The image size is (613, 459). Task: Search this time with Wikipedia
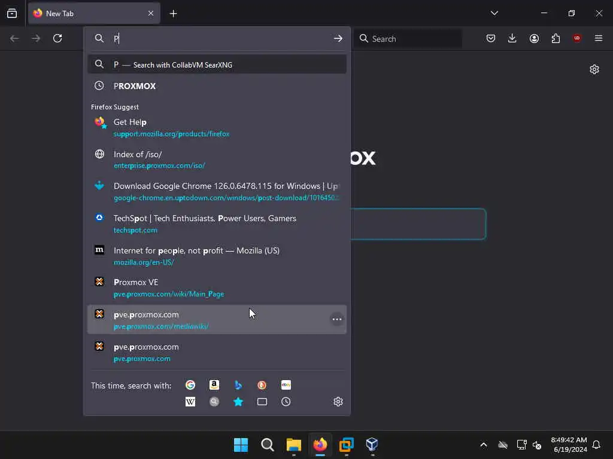190,402
